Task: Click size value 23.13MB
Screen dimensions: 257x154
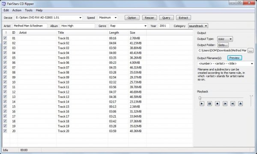Action: coord(135,102)
